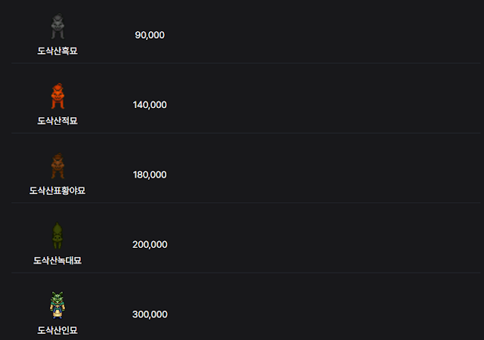484x340 pixels.
Task: Open the 도삭산흑묘 name label
Action: click(57, 51)
